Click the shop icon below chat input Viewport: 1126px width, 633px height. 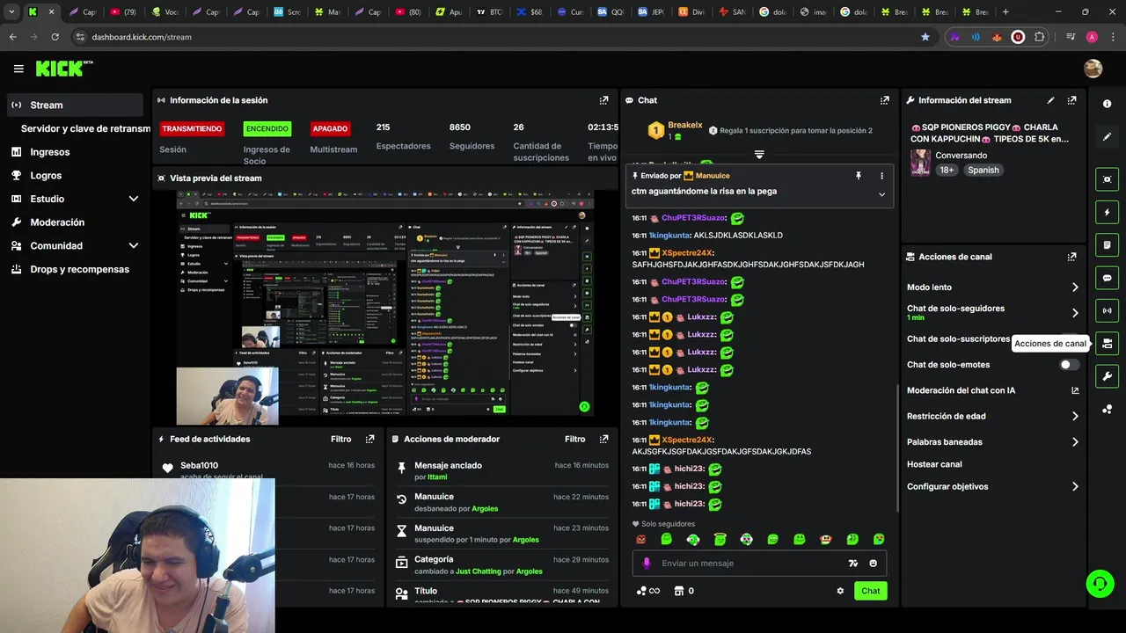678,591
